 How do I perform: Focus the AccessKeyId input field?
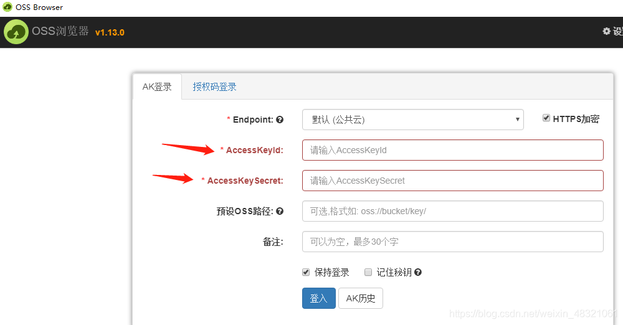(452, 150)
